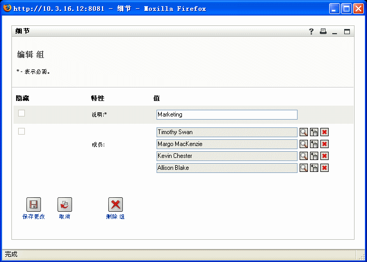Screen dimensions: 367x262
Task: Open the history list for Allison Blake
Action: 314,168
